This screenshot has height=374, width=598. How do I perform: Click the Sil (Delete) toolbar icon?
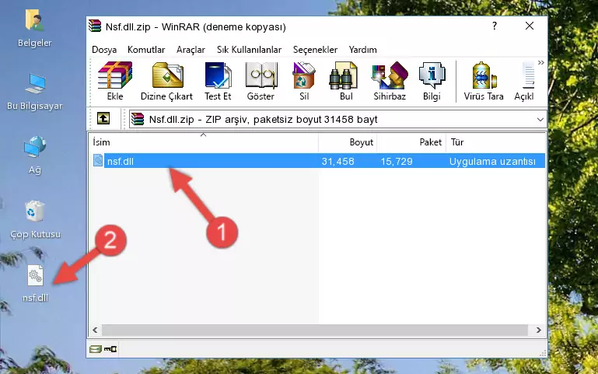tap(304, 75)
